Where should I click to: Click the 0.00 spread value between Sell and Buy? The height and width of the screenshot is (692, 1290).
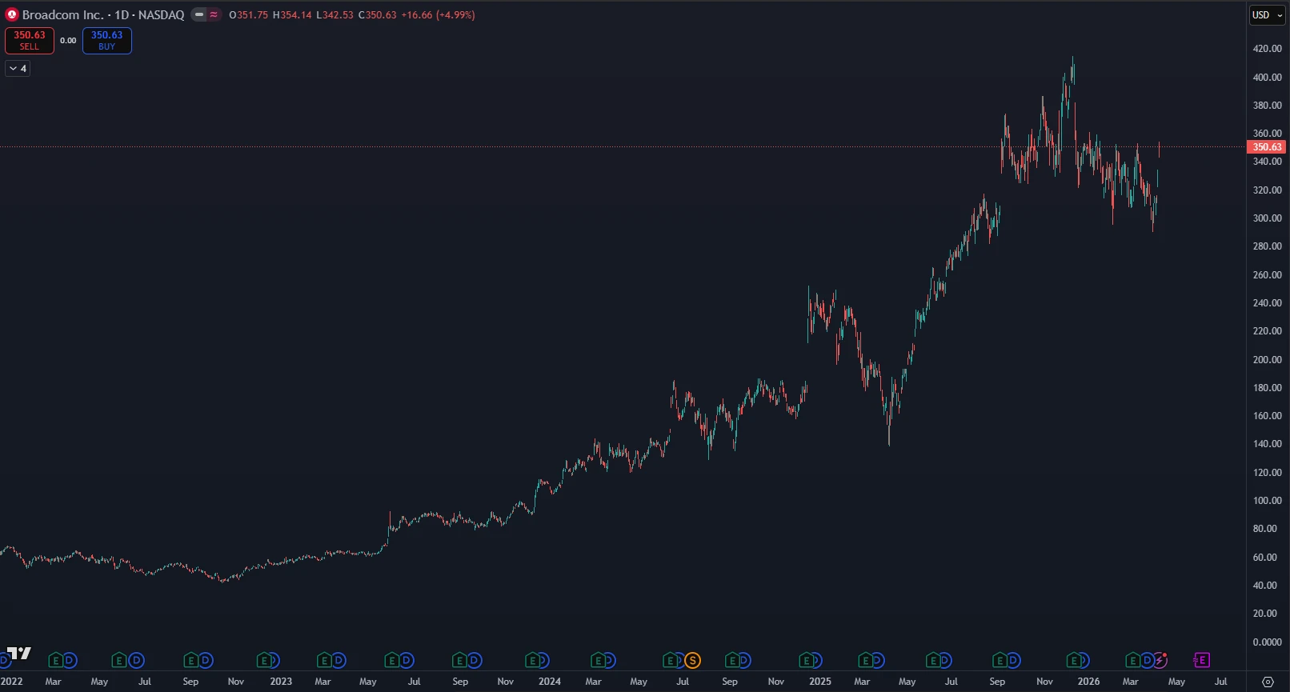68,41
